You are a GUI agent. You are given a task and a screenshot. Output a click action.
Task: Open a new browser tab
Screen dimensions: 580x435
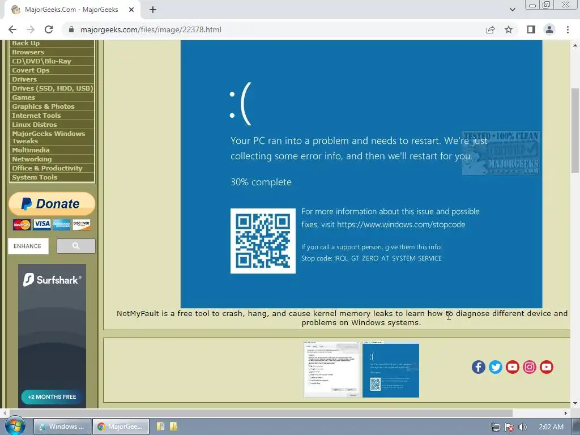click(153, 10)
